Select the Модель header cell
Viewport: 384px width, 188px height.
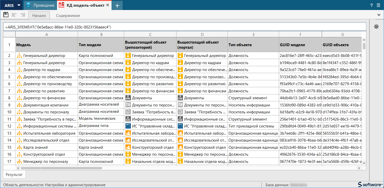[47, 45]
